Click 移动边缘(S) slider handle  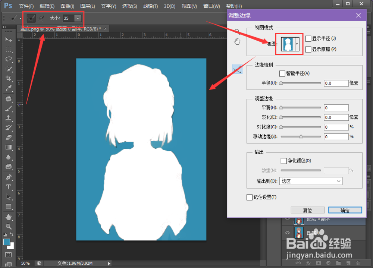point(301,136)
